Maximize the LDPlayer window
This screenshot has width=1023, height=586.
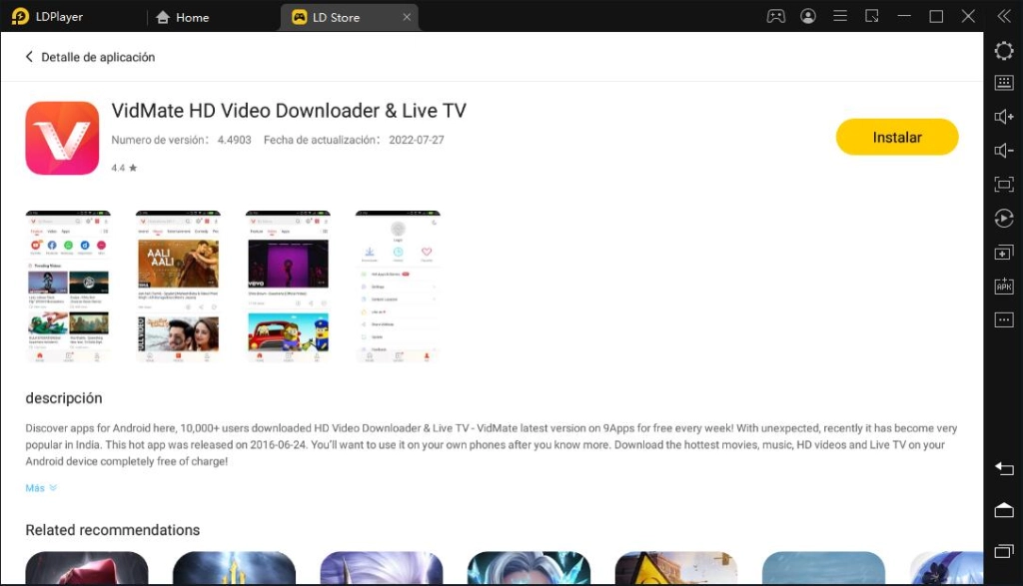click(x=936, y=16)
